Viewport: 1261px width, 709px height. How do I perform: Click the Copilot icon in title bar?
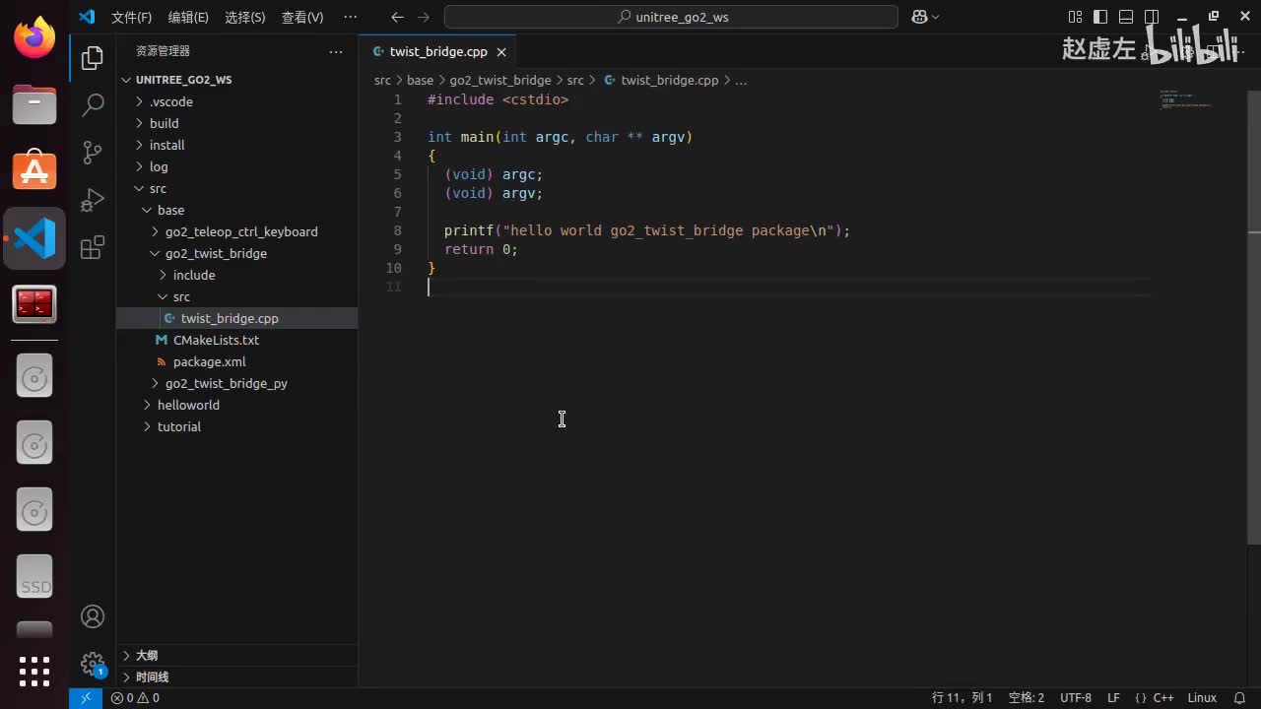(919, 17)
